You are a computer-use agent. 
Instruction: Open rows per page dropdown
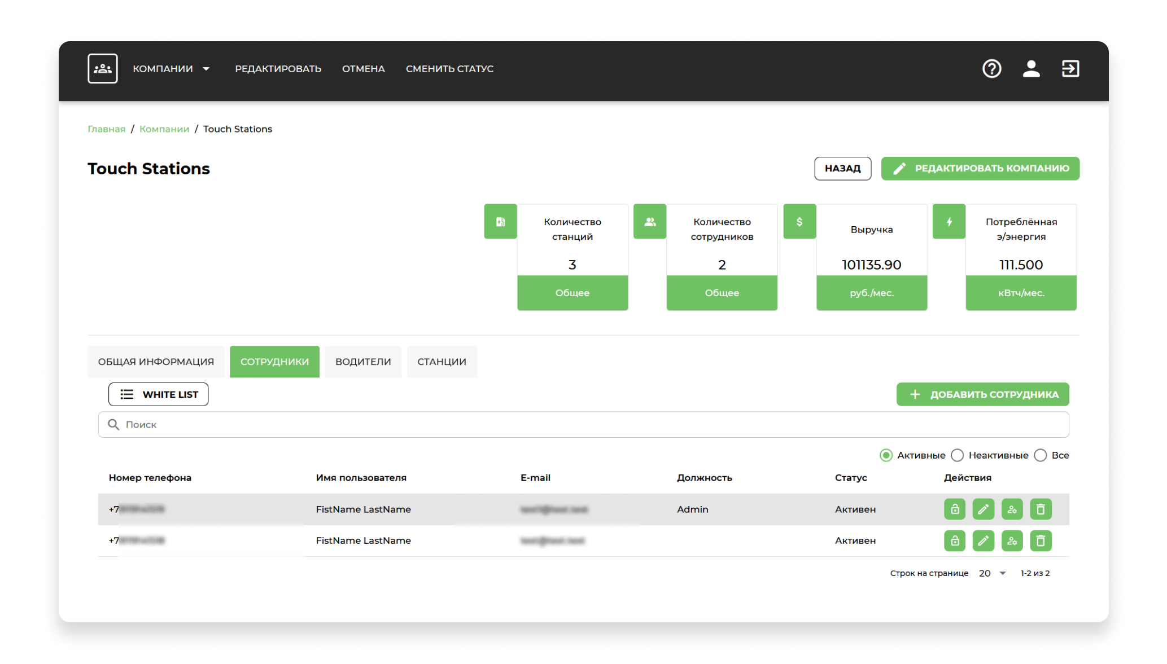point(993,573)
